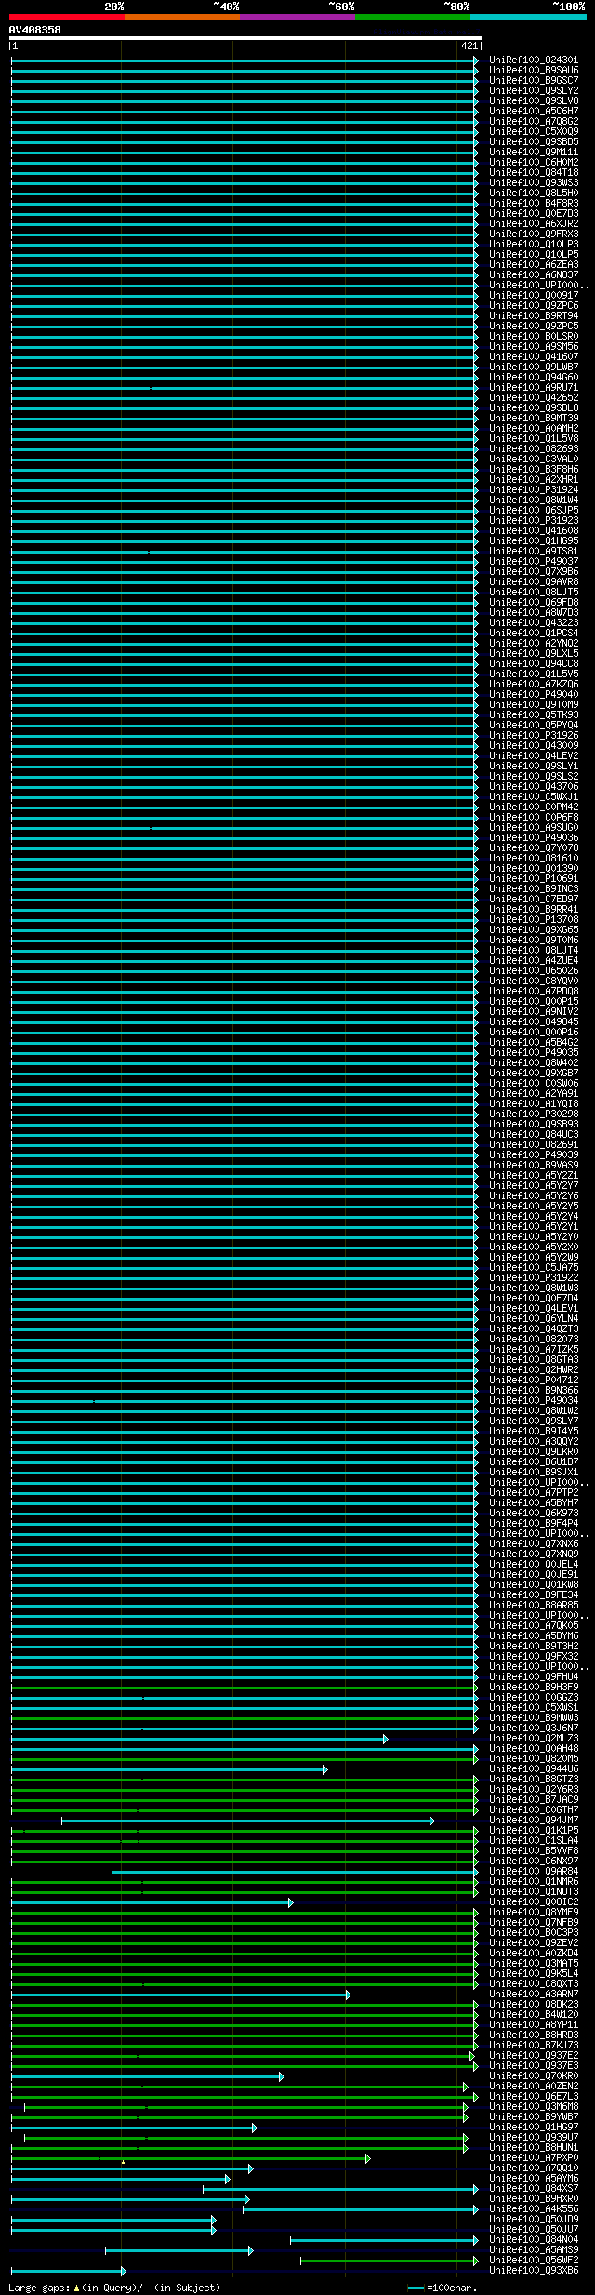Click the red 20% identity legend segment

67,17
